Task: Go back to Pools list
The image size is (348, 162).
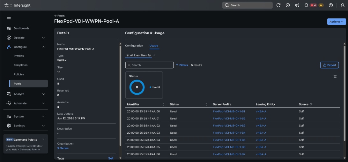Action: pyautogui.click(x=59, y=16)
